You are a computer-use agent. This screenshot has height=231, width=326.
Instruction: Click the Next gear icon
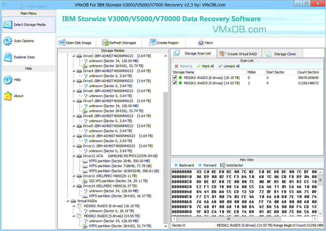(x=201, y=43)
